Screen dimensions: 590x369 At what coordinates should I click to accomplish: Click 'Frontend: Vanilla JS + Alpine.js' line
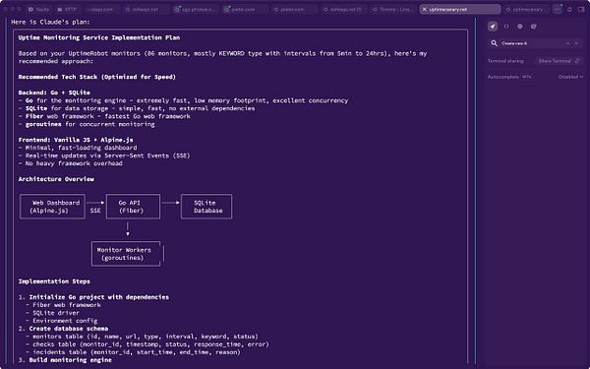tap(76, 140)
